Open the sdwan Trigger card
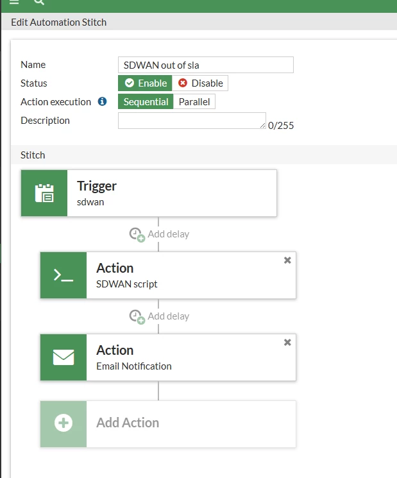This screenshot has height=478, width=397. [149, 193]
